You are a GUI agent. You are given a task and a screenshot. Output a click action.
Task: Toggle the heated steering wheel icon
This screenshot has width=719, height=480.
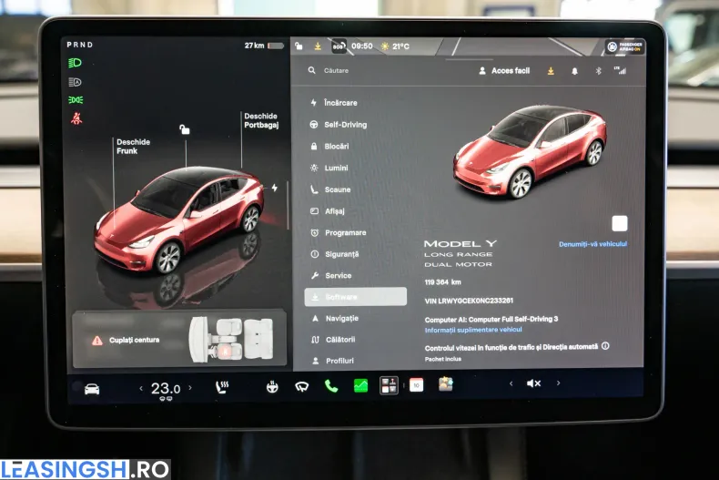(272, 387)
